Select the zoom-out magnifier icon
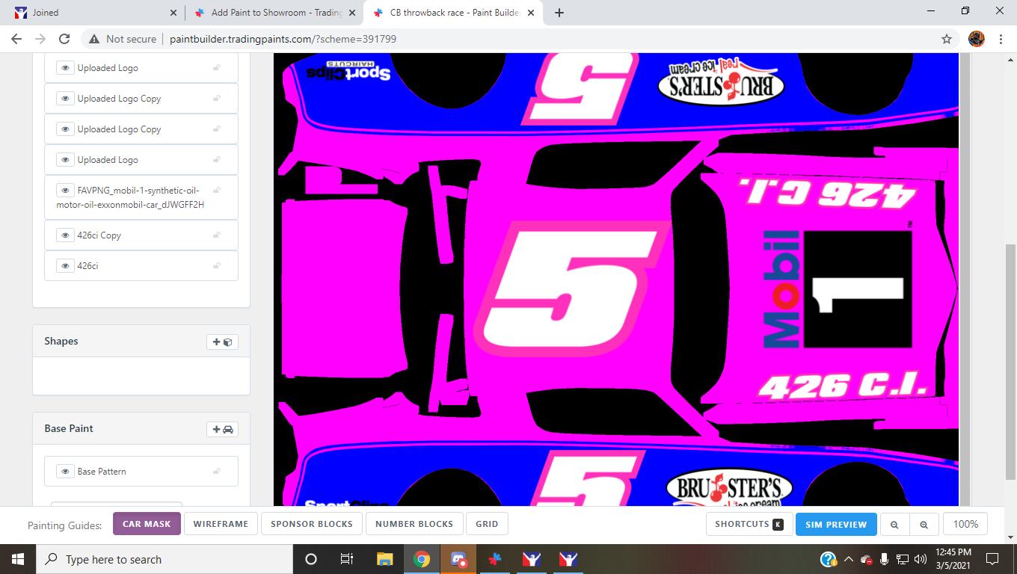The image size is (1017, 574). [894, 524]
